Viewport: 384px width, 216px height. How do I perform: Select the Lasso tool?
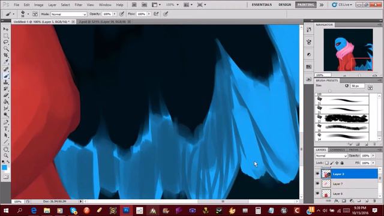click(5, 42)
